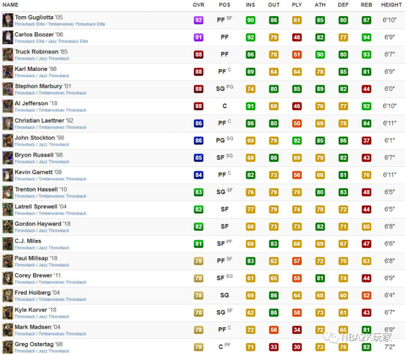Screen dimensions: 405x355
Task: Open the Truck Robinson '85 name link
Action: [41, 52]
